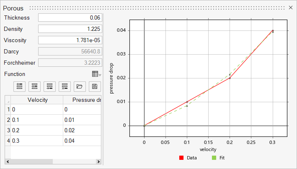Click the Thickness input field
The image size is (297, 169).
(x=70, y=18)
